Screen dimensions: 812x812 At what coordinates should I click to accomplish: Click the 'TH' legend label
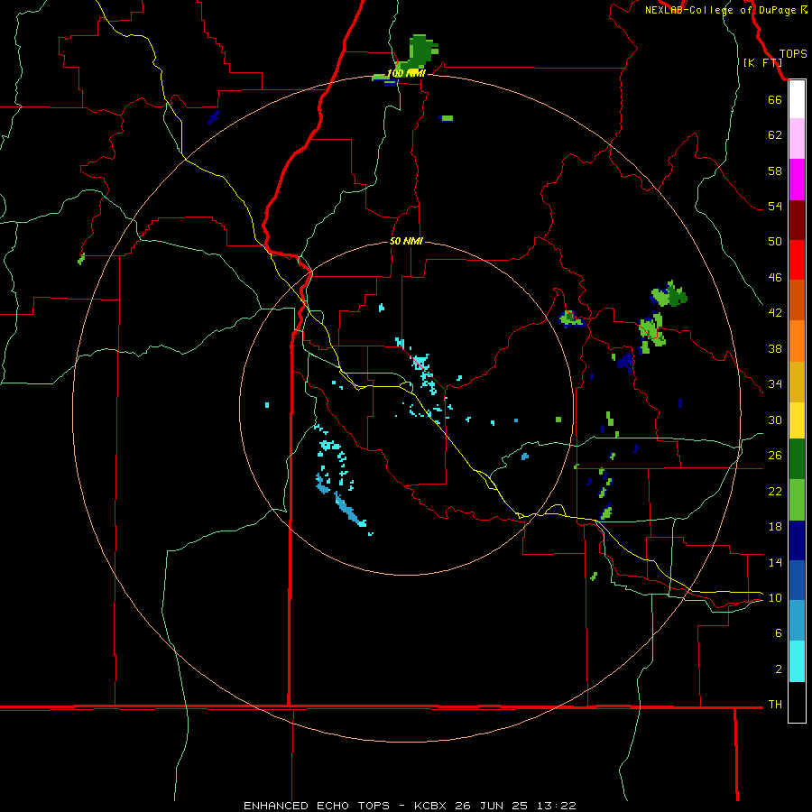point(775,704)
